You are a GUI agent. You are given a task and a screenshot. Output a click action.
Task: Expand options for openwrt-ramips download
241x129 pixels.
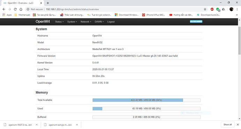77,125
